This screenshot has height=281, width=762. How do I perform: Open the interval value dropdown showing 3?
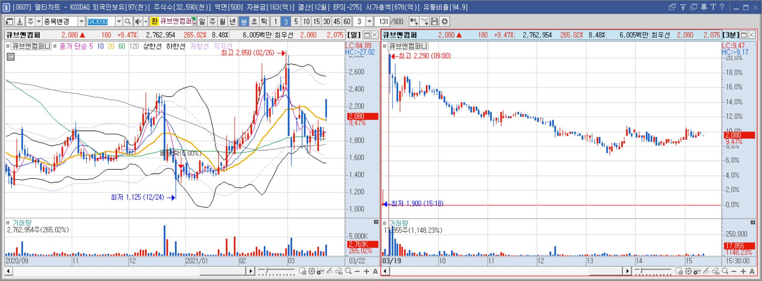click(369, 21)
